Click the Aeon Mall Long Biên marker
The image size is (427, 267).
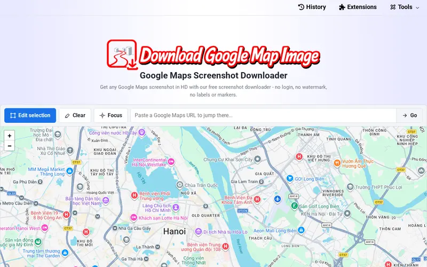tap(301, 230)
